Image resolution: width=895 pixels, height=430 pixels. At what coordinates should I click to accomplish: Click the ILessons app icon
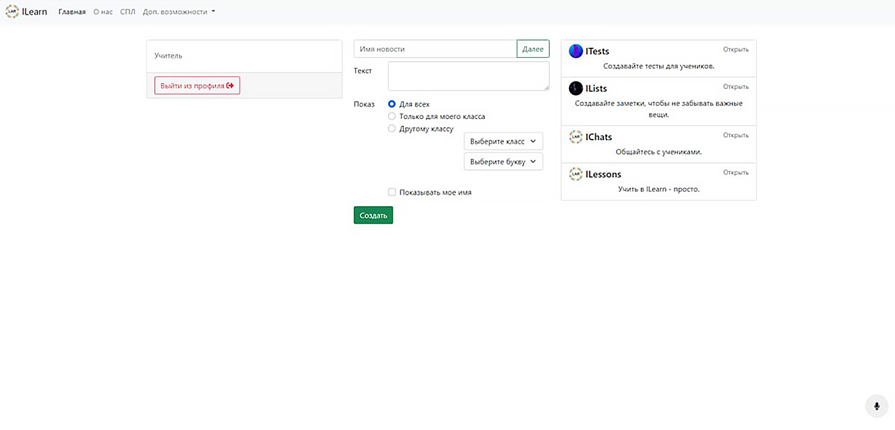(576, 174)
